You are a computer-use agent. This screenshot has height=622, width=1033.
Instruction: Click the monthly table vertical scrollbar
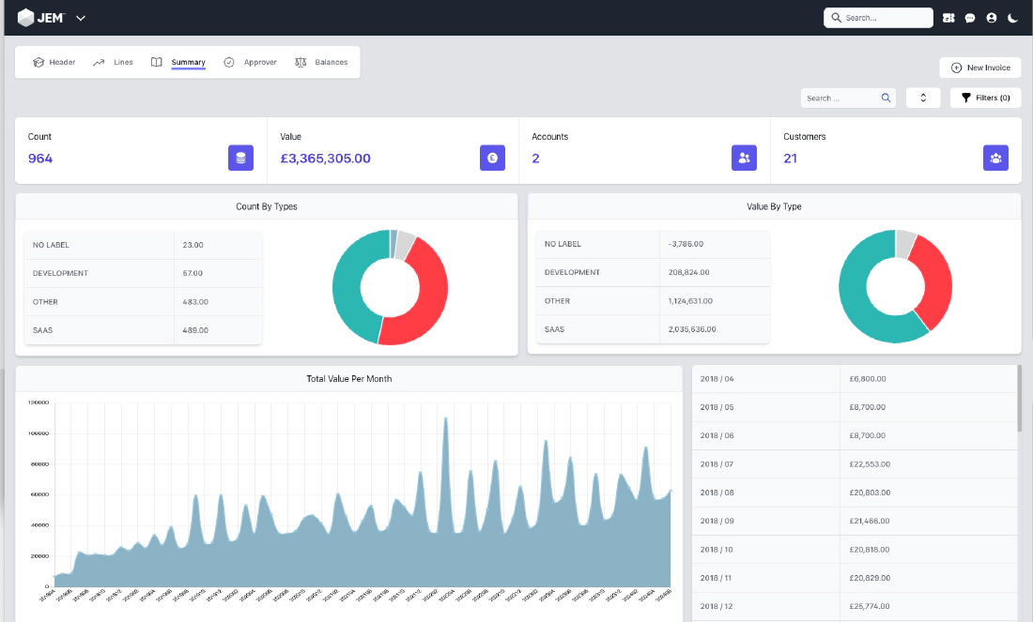click(x=1020, y=399)
